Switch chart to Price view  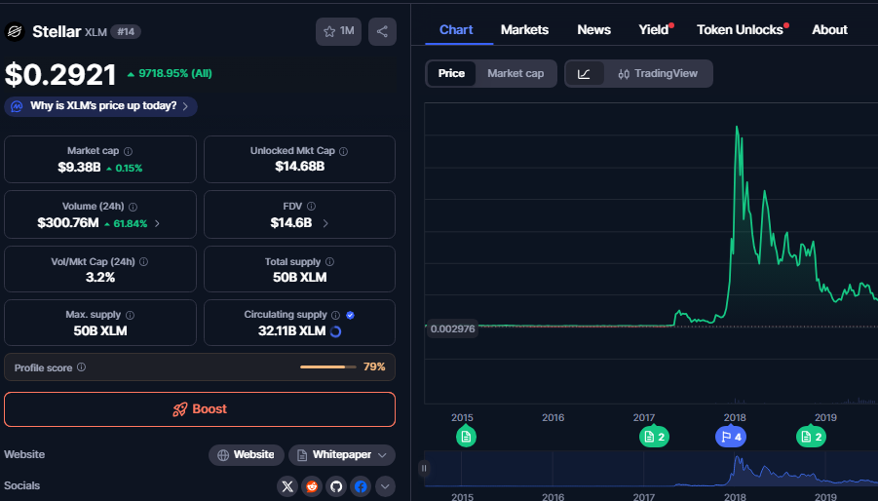[x=451, y=73]
